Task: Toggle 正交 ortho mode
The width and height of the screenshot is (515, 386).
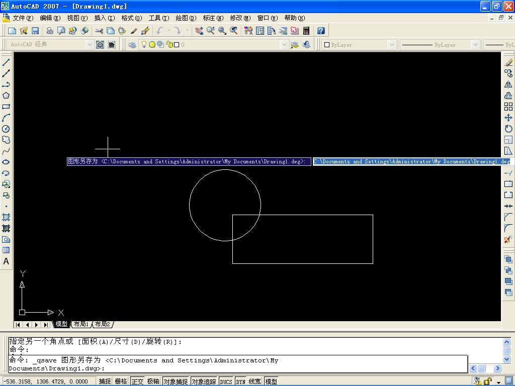Action: (137, 381)
